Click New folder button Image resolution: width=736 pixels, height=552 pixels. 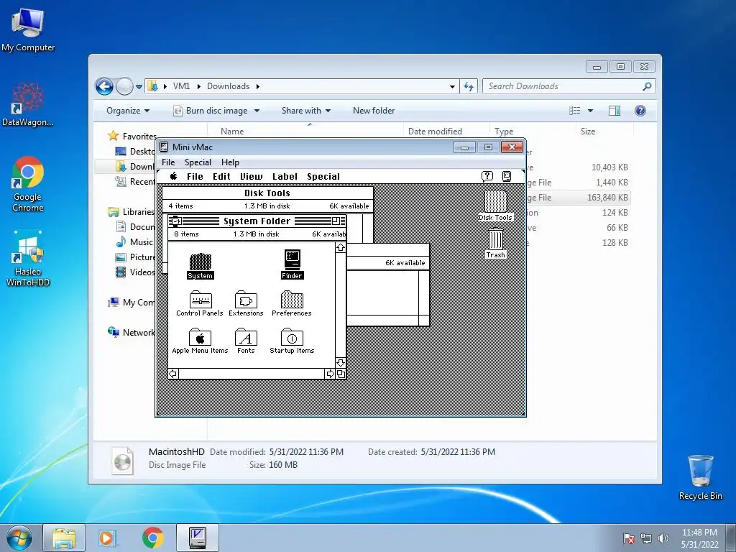point(374,111)
